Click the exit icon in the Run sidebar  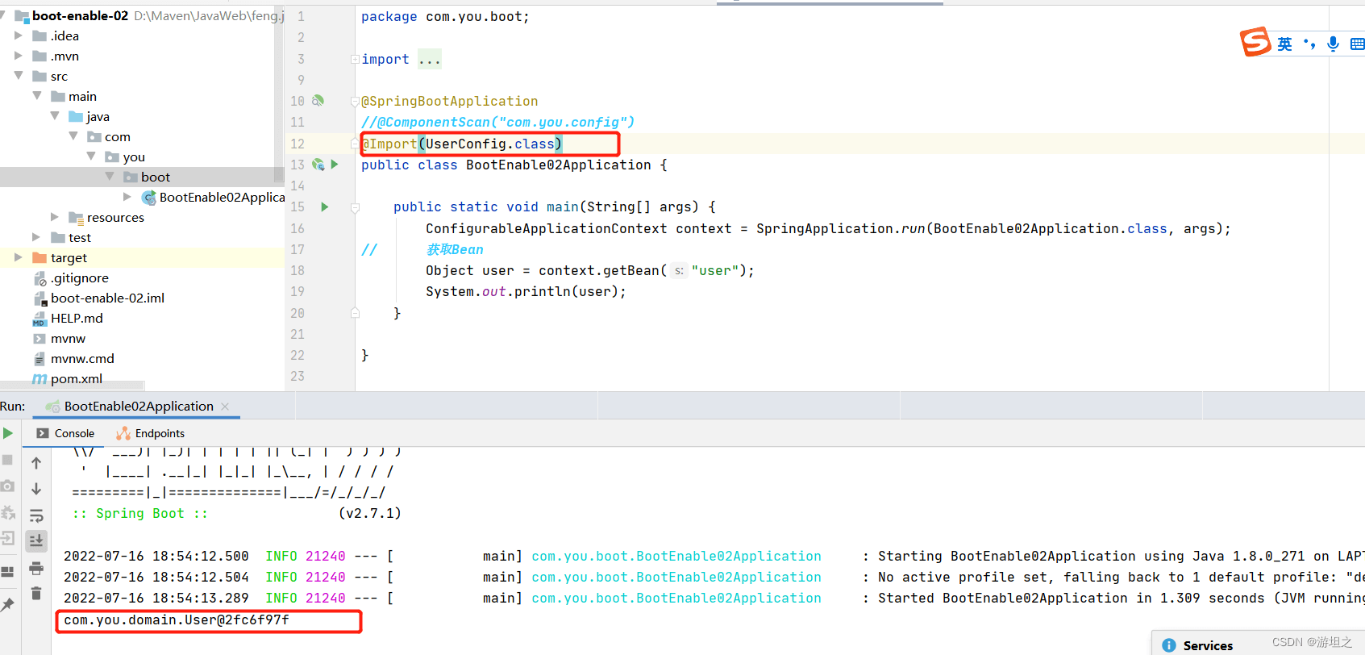click(x=8, y=538)
